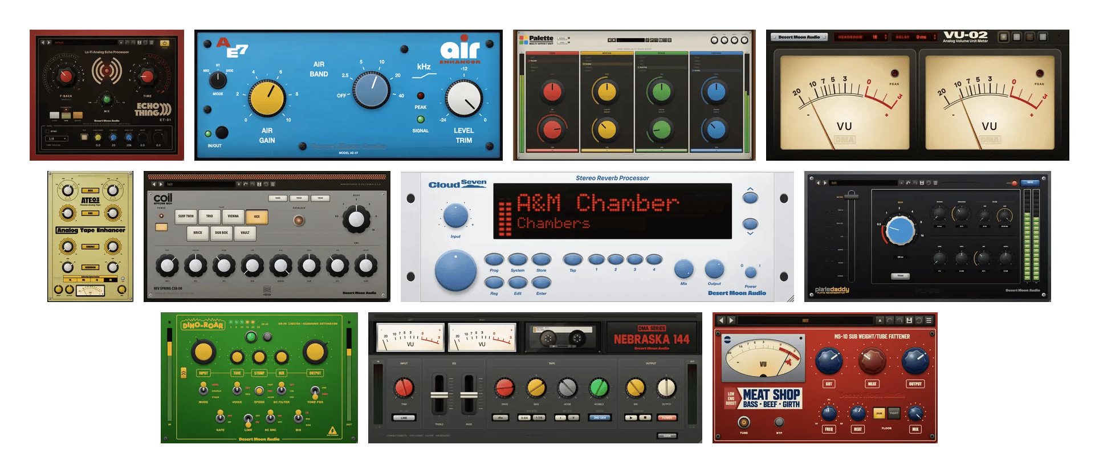Click Meat Shop save preset icon

tap(909, 320)
